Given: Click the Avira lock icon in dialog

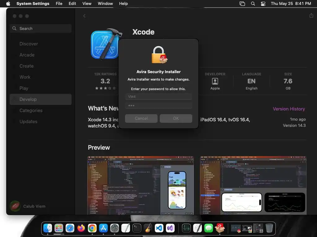Looking at the screenshot, I should click(159, 55).
